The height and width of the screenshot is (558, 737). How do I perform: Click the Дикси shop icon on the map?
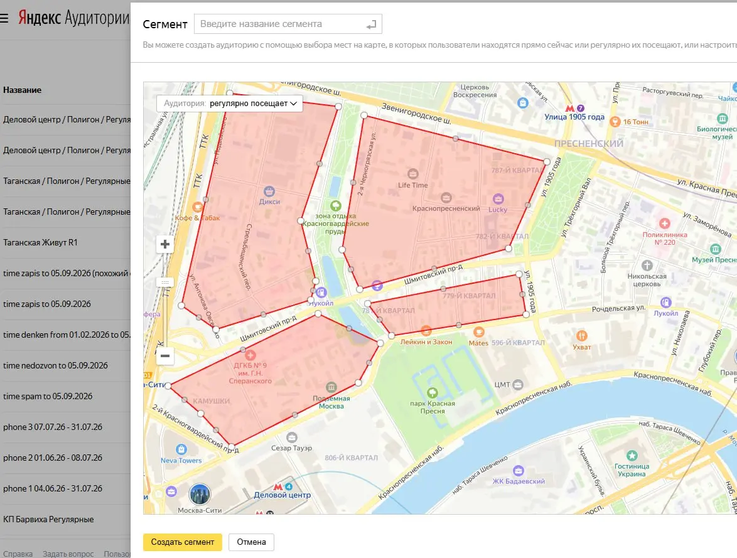(269, 191)
